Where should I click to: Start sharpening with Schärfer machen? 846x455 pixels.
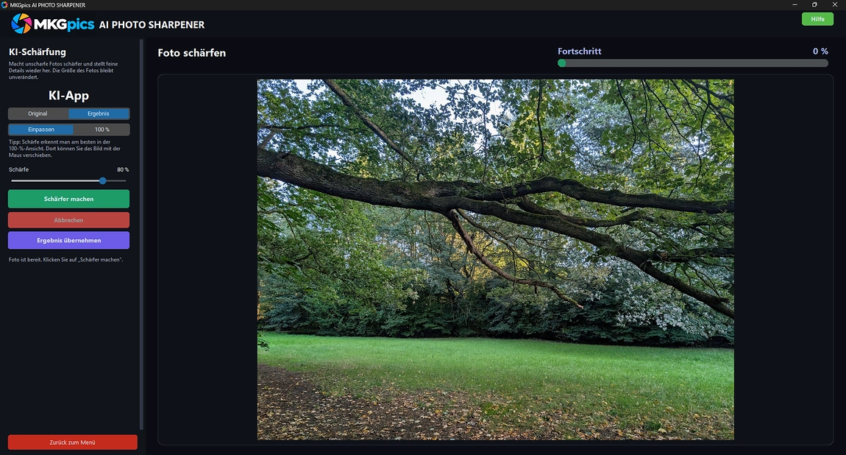(x=68, y=199)
